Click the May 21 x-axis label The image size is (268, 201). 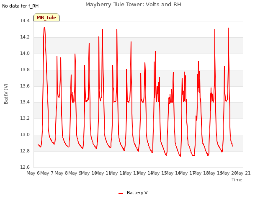243,173
